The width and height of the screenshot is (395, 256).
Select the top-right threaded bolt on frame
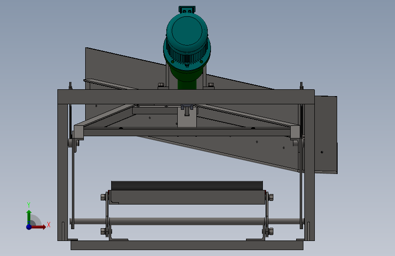coord(301,86)
